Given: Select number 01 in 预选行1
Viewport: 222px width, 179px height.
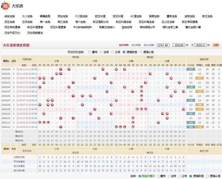Looking at the screenshot, I should (x=40, y=132).
